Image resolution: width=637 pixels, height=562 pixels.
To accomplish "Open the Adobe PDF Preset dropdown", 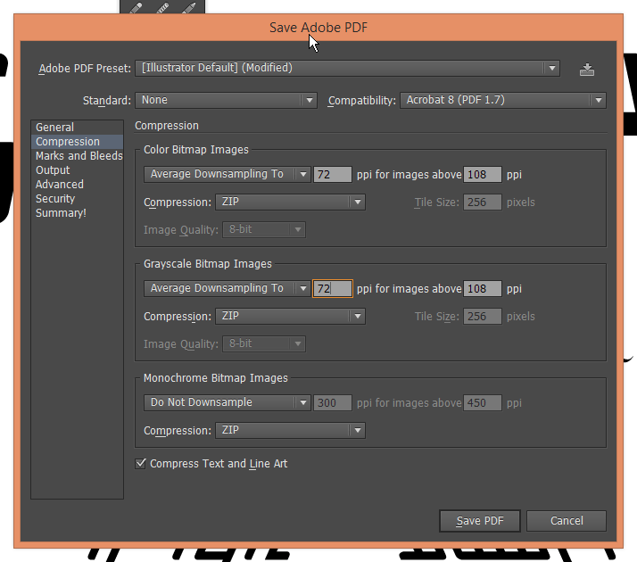I will coord(347,68).
